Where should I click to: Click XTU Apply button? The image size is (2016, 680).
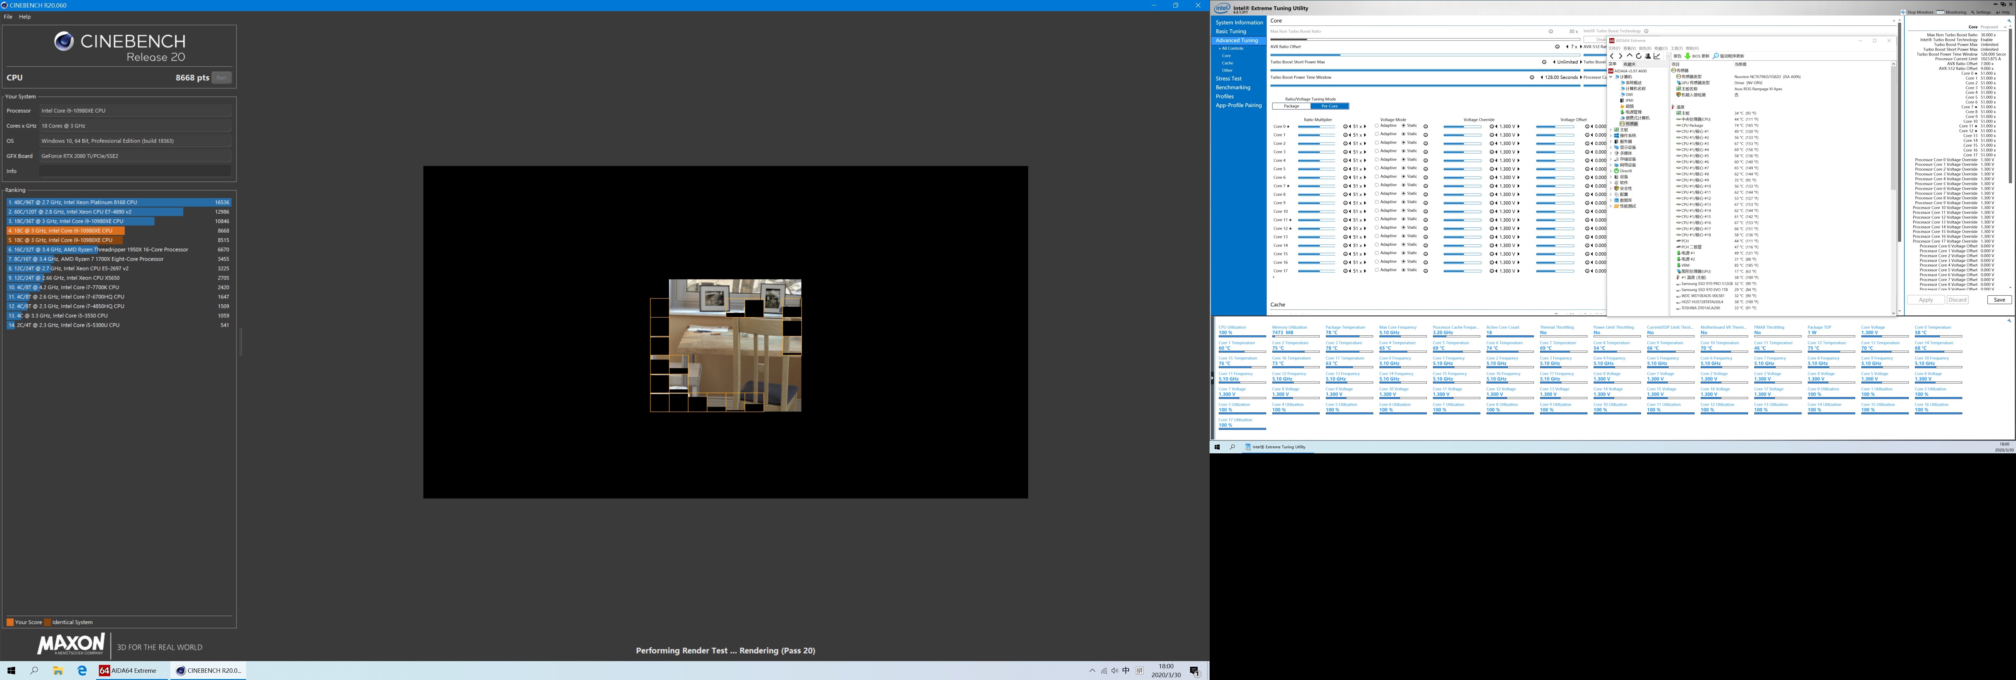1925,300
